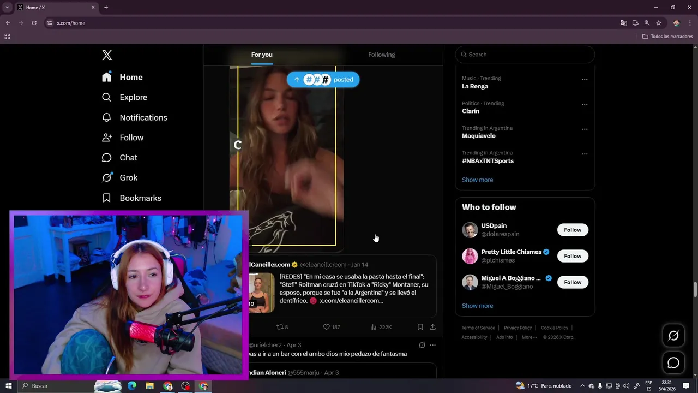
Task: Click the page vertical scrollbar thumb
Action: point(695,289)
